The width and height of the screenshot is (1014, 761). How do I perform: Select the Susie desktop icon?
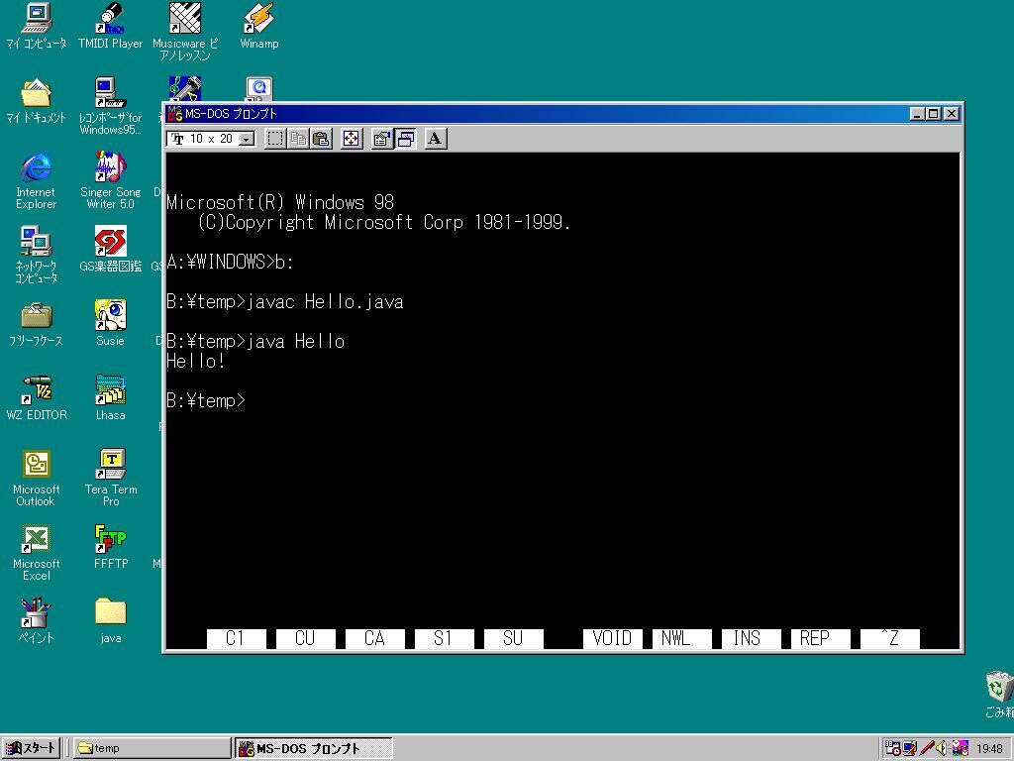(111, 324)
